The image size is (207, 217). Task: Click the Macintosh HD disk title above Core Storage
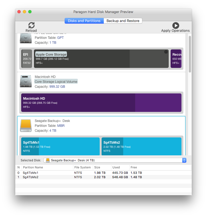coord(45,77)
